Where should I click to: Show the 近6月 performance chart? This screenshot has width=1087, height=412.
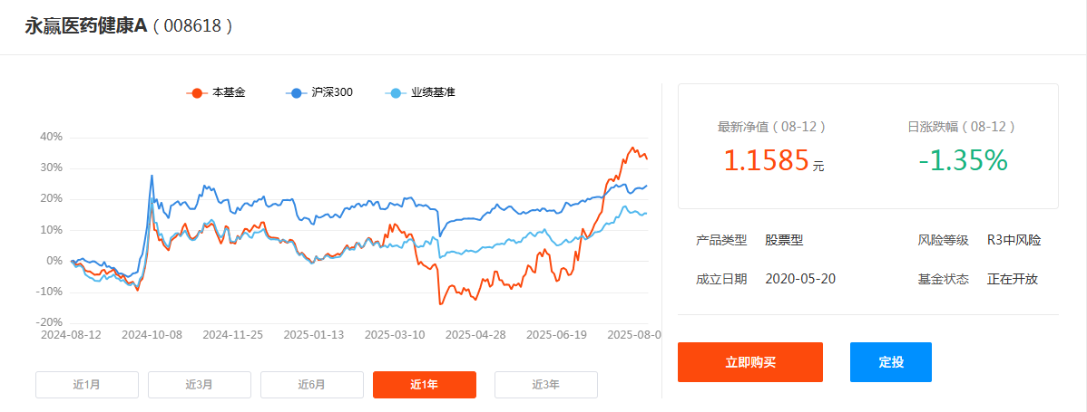point(312,385)
